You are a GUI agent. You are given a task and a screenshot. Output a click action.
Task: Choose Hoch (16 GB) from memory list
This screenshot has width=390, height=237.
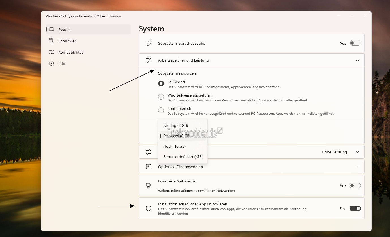[174, 146]
